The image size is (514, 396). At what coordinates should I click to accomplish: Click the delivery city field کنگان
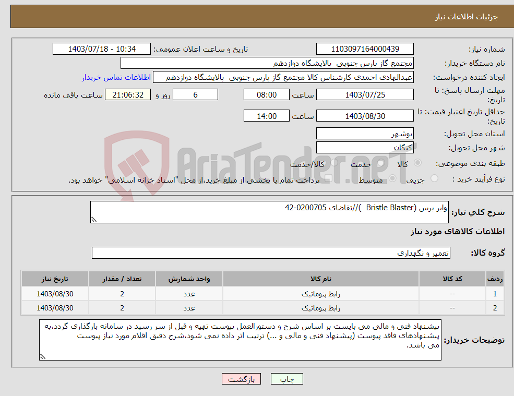tap(365, 148)
